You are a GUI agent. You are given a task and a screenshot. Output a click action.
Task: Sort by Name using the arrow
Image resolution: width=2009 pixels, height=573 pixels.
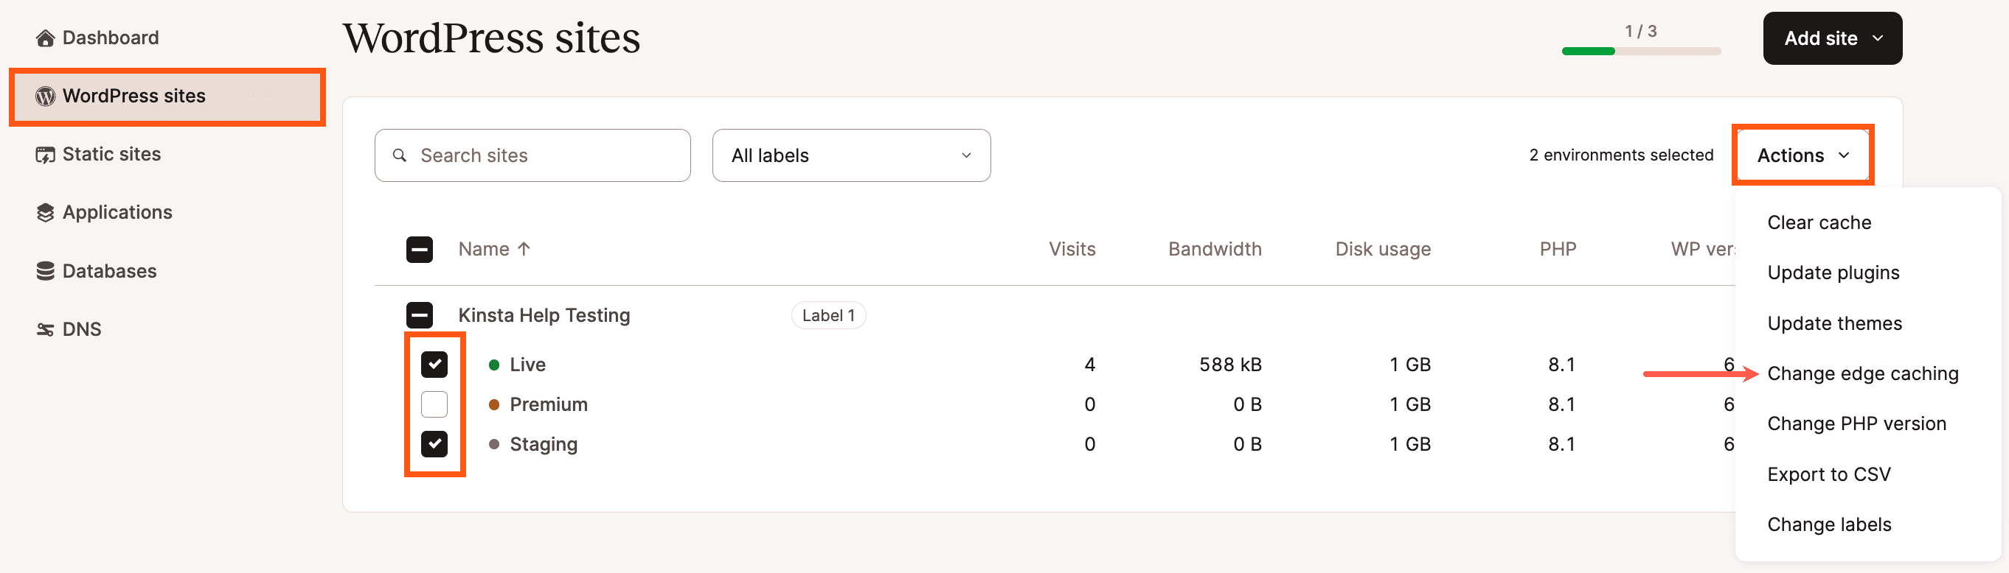(524, 248)
